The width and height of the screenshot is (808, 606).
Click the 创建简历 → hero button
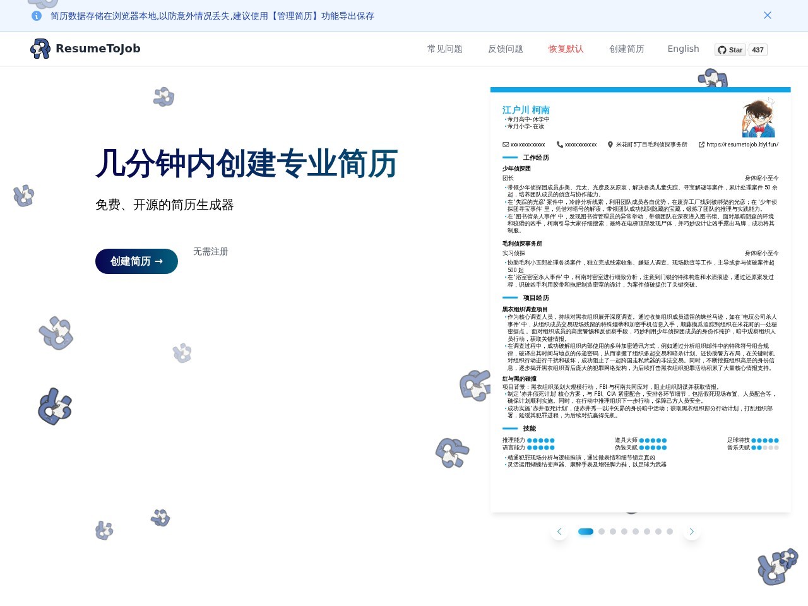136,261
